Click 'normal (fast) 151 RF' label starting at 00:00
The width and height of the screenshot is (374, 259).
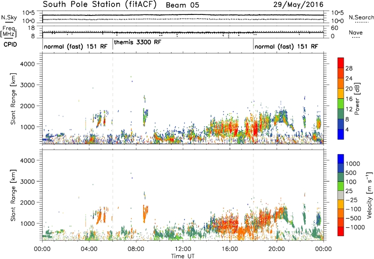point(76,46)
